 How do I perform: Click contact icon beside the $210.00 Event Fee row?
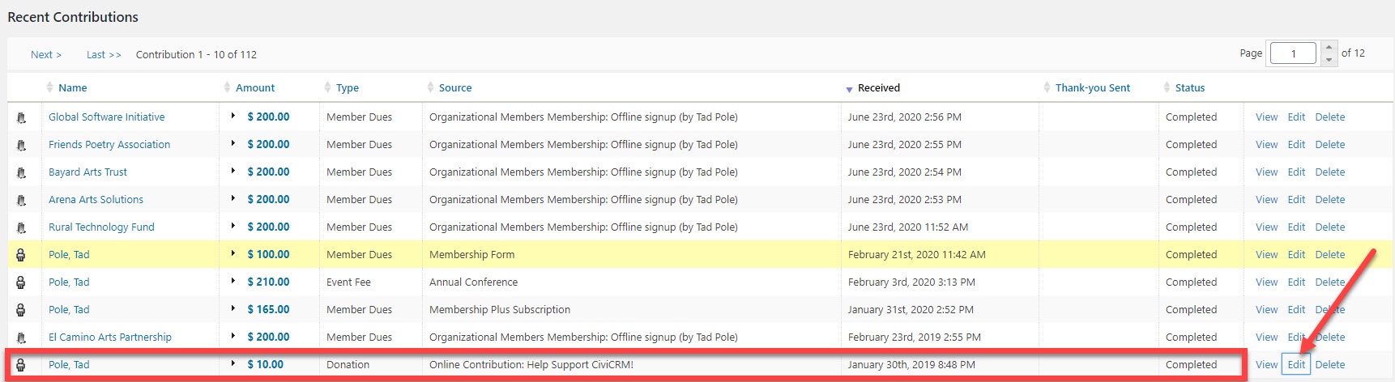tap(21, 282)
